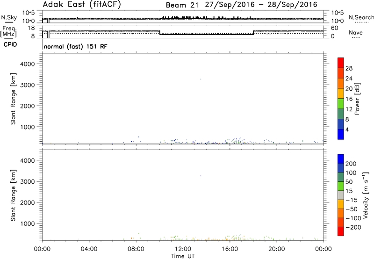Click the '08:00' time axis tick label
The width and height of the screenshot is (374, 259).
point(136,249)
